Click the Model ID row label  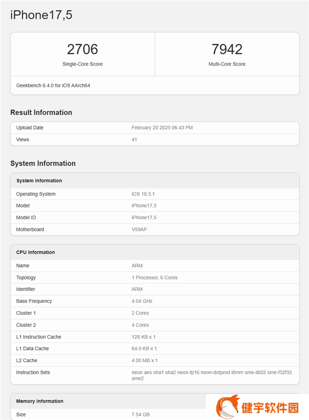pos(26,218)
